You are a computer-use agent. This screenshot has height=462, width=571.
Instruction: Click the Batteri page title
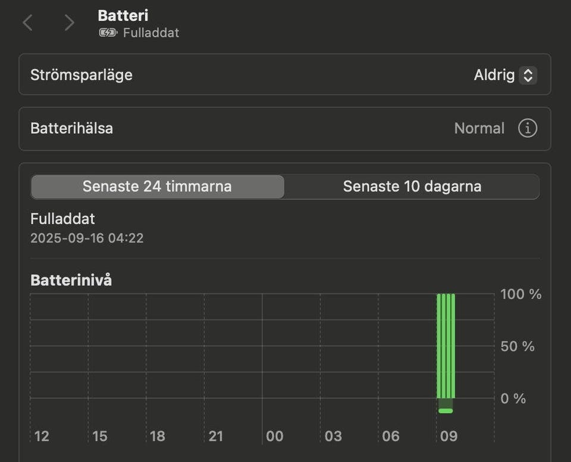tap(123, 16)
